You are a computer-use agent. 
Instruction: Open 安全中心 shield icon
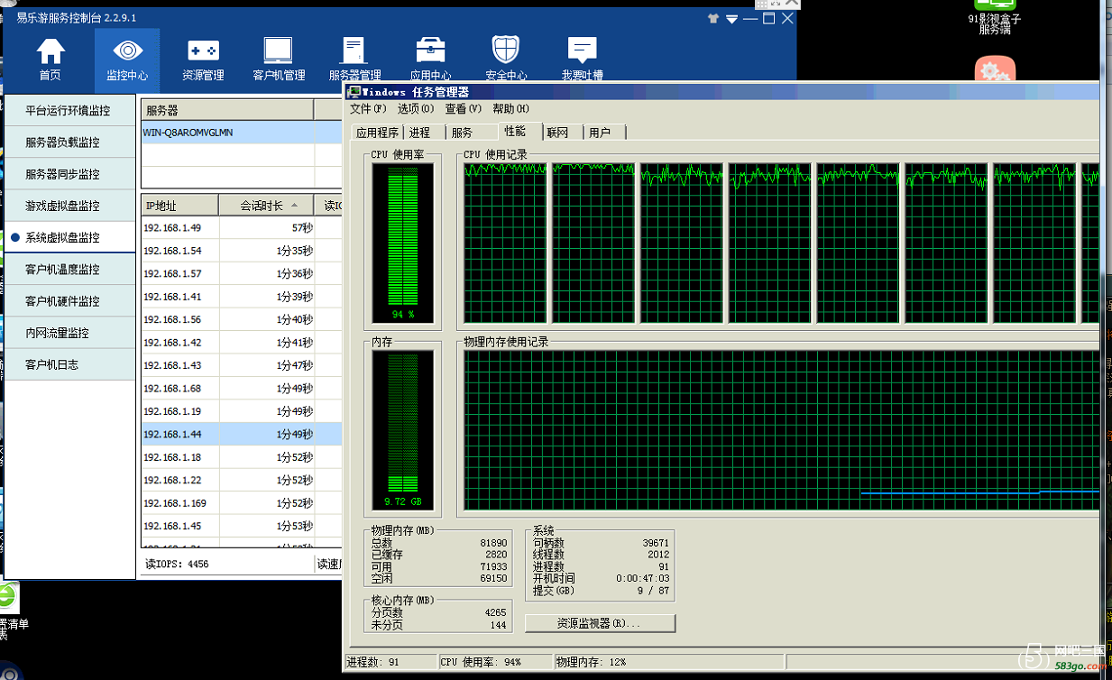click(x=505, y=51)
